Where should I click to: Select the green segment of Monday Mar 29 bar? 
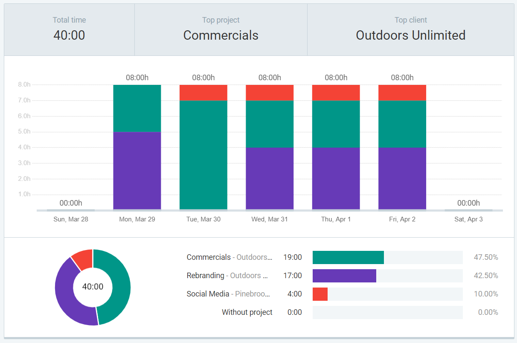pyautogui.click(x=137, y=108)
